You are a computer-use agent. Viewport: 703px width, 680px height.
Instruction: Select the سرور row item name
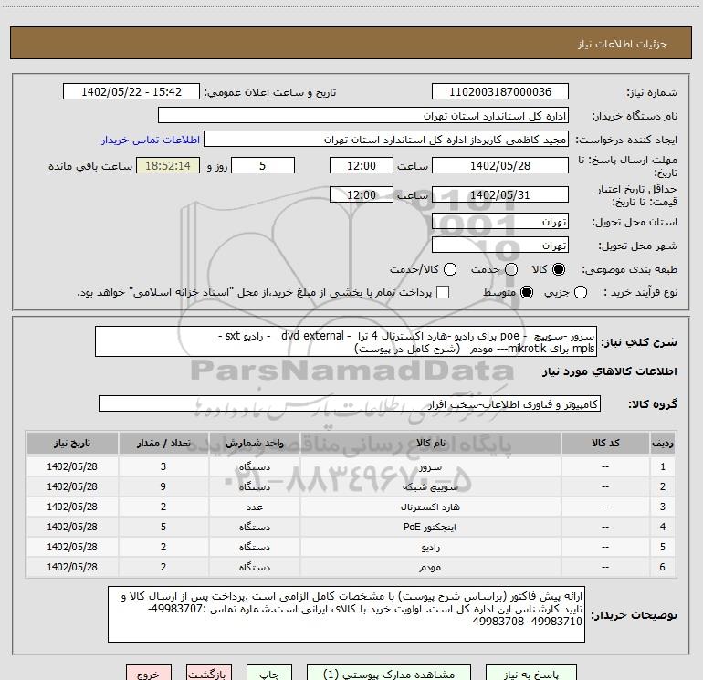click(430, 467)
